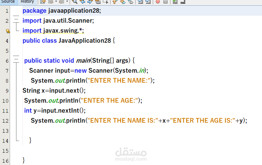Click the Forward navigation arrow icon
262x165 pixels.
[62, 2]
